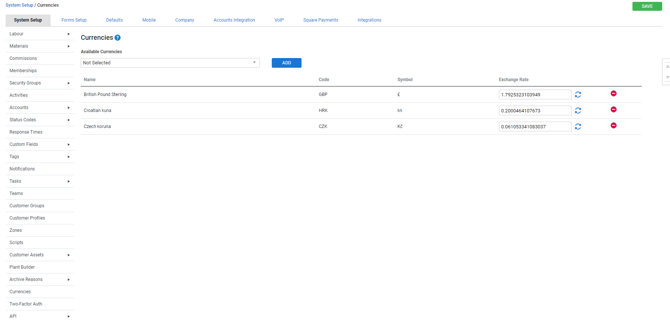
Task: Refresh the British Pound Sterling exchange rate
Action: tap(578, 95)
